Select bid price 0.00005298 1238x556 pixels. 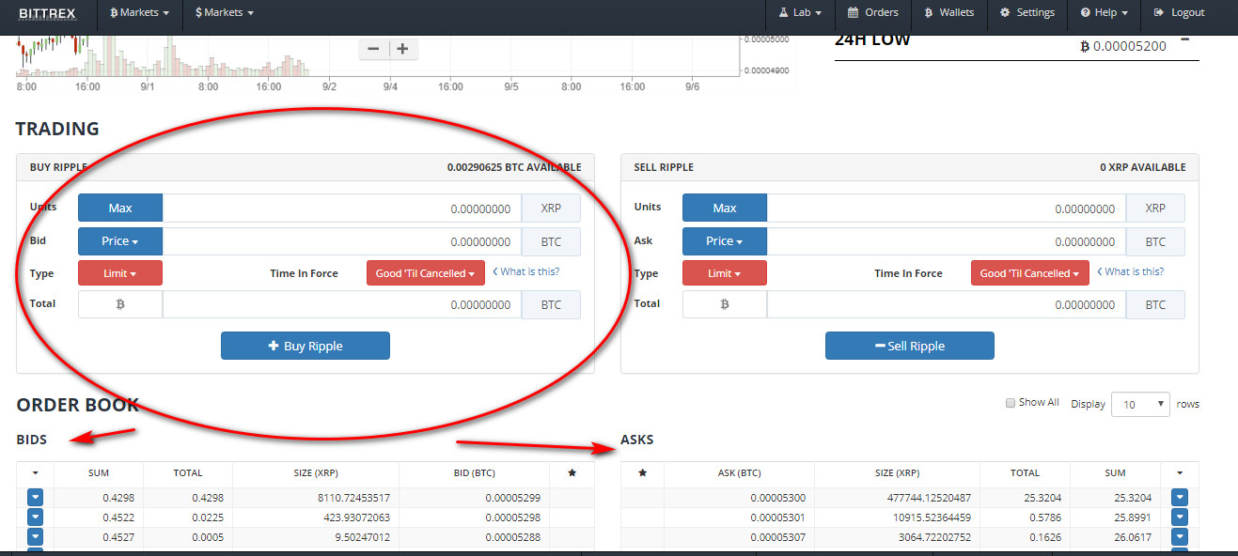(x=514, y=517)
